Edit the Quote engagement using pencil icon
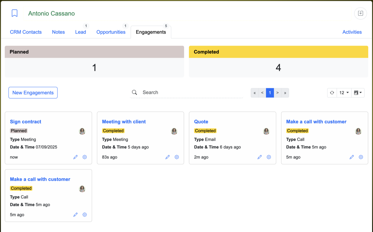The image size is (373, 232). pos(260,157)
